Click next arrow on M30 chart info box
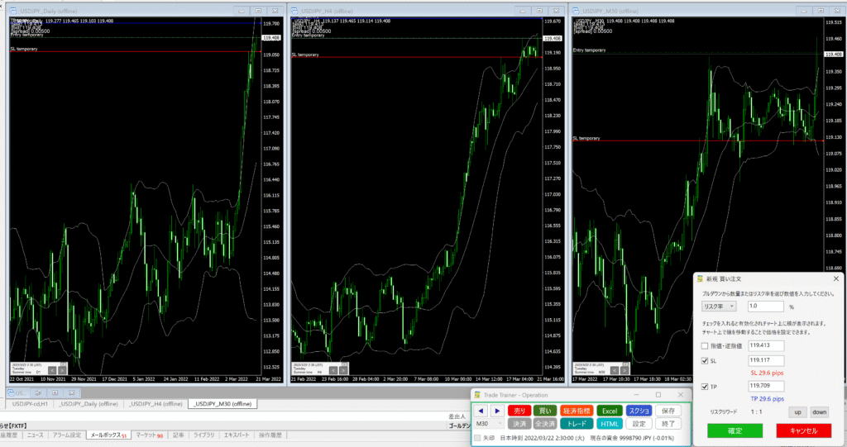 pos(624,370)
